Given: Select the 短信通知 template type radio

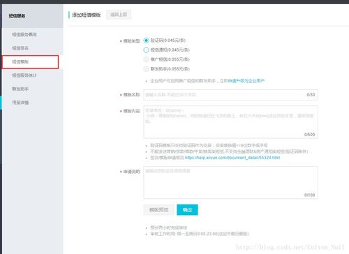Looking at the screenshot, I should click(146, 50).
